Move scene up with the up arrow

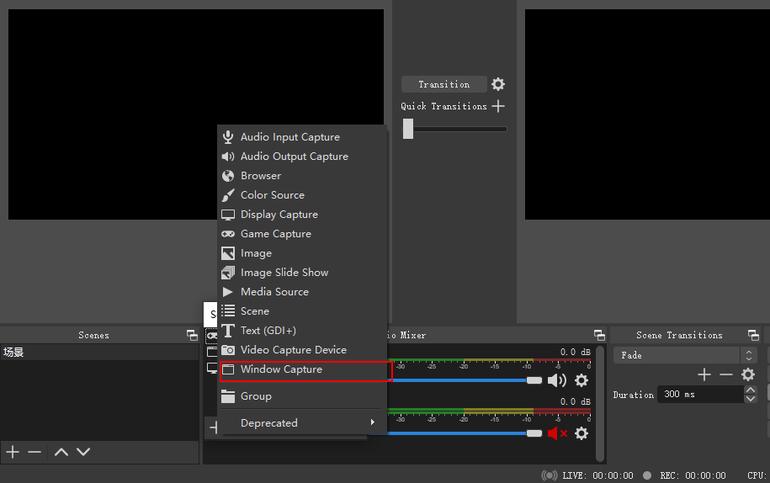61,452
